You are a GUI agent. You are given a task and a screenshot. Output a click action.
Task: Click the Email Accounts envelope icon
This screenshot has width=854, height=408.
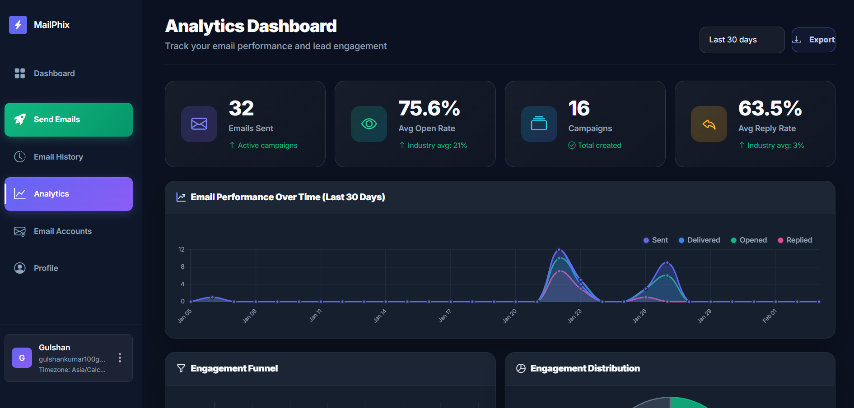click(20, 231)
